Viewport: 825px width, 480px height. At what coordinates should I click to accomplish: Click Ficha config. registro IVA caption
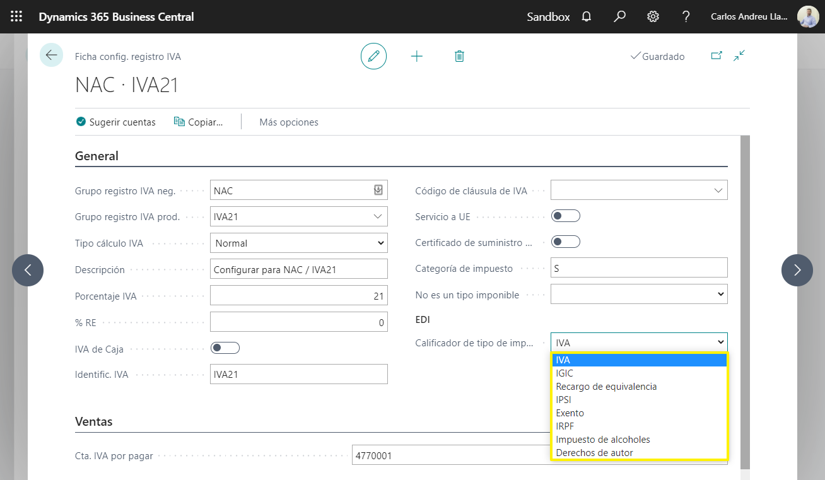point(128,56)
